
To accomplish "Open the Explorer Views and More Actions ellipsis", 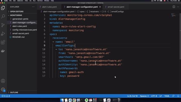I will (x=33, y=7).
